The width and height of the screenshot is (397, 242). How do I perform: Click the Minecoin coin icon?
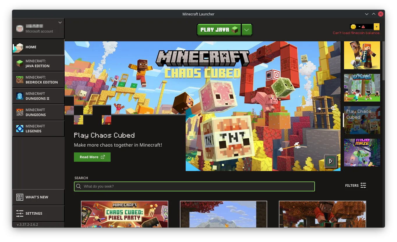click(x=353, y=27)
